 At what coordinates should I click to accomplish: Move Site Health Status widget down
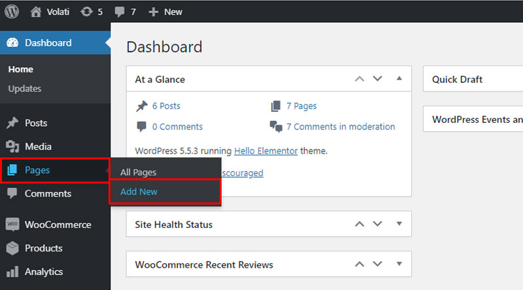tap(377, 224)
